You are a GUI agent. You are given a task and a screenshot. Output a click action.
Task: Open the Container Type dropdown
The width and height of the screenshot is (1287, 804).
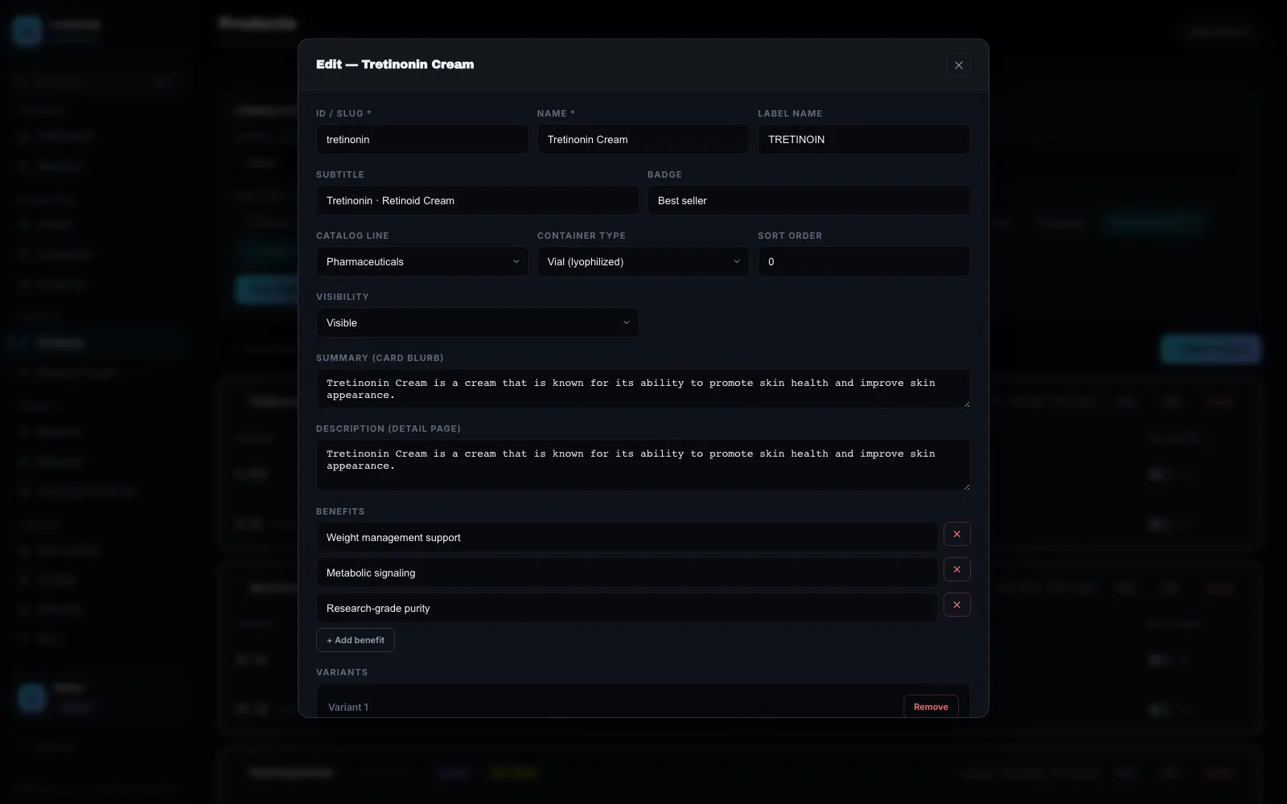pos(643,261)
